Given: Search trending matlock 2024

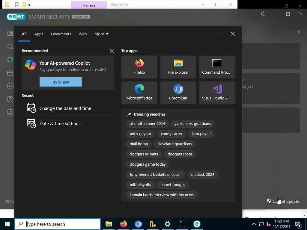Looking at the screenshot, I should click(x=203, y=175).
